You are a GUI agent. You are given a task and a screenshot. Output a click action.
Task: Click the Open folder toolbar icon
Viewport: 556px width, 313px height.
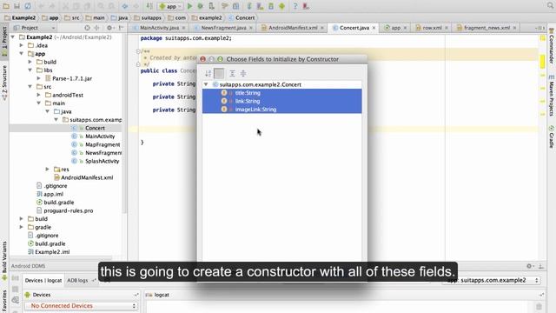[6, 6]
